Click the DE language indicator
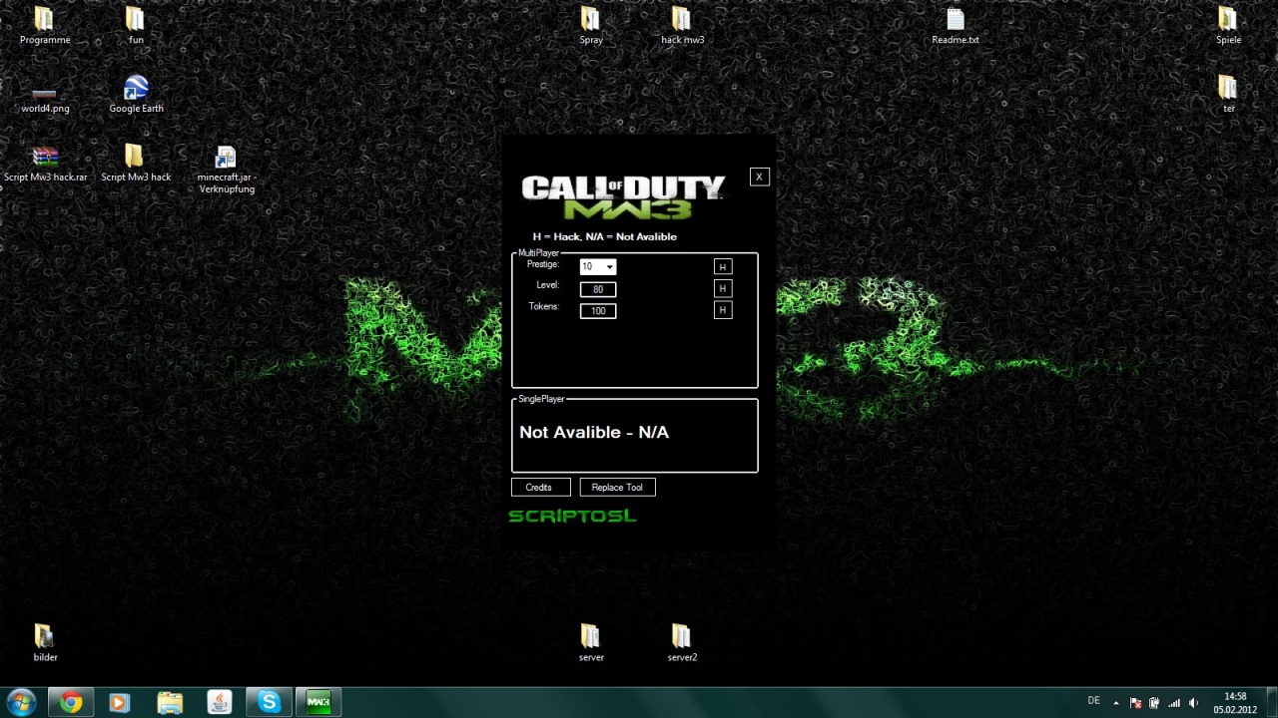 click(1093, 701)
